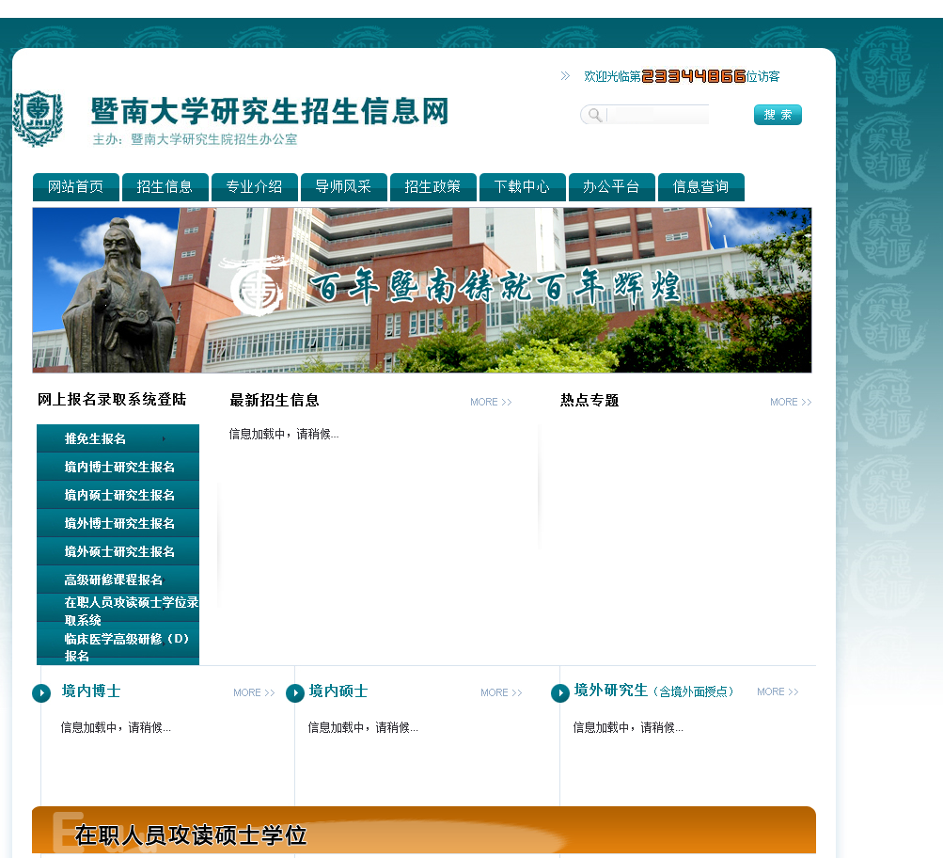Open 高级研修课程报名 in the sidebar

(x=118, y=580)
